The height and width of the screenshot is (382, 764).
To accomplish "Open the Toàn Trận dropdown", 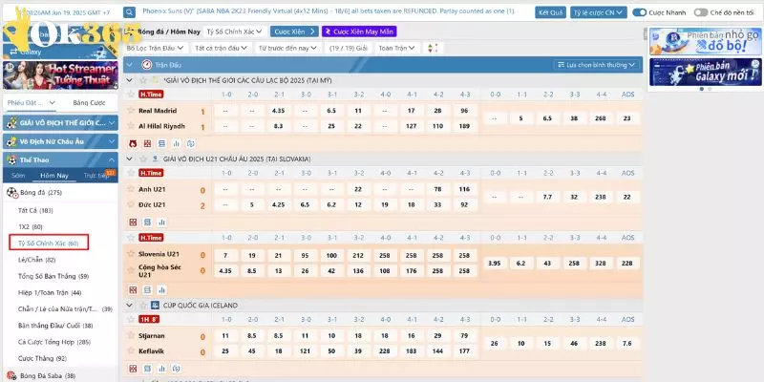I will pos(397,48).
